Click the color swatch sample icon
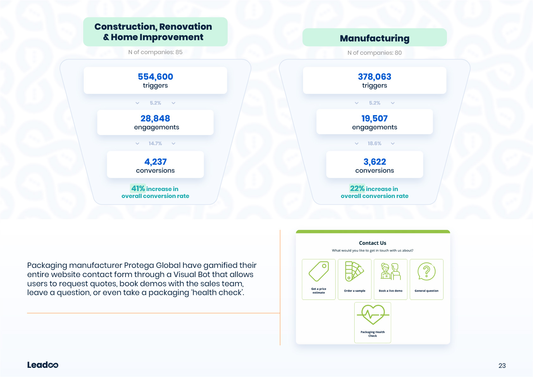 (x=354, y=271)
